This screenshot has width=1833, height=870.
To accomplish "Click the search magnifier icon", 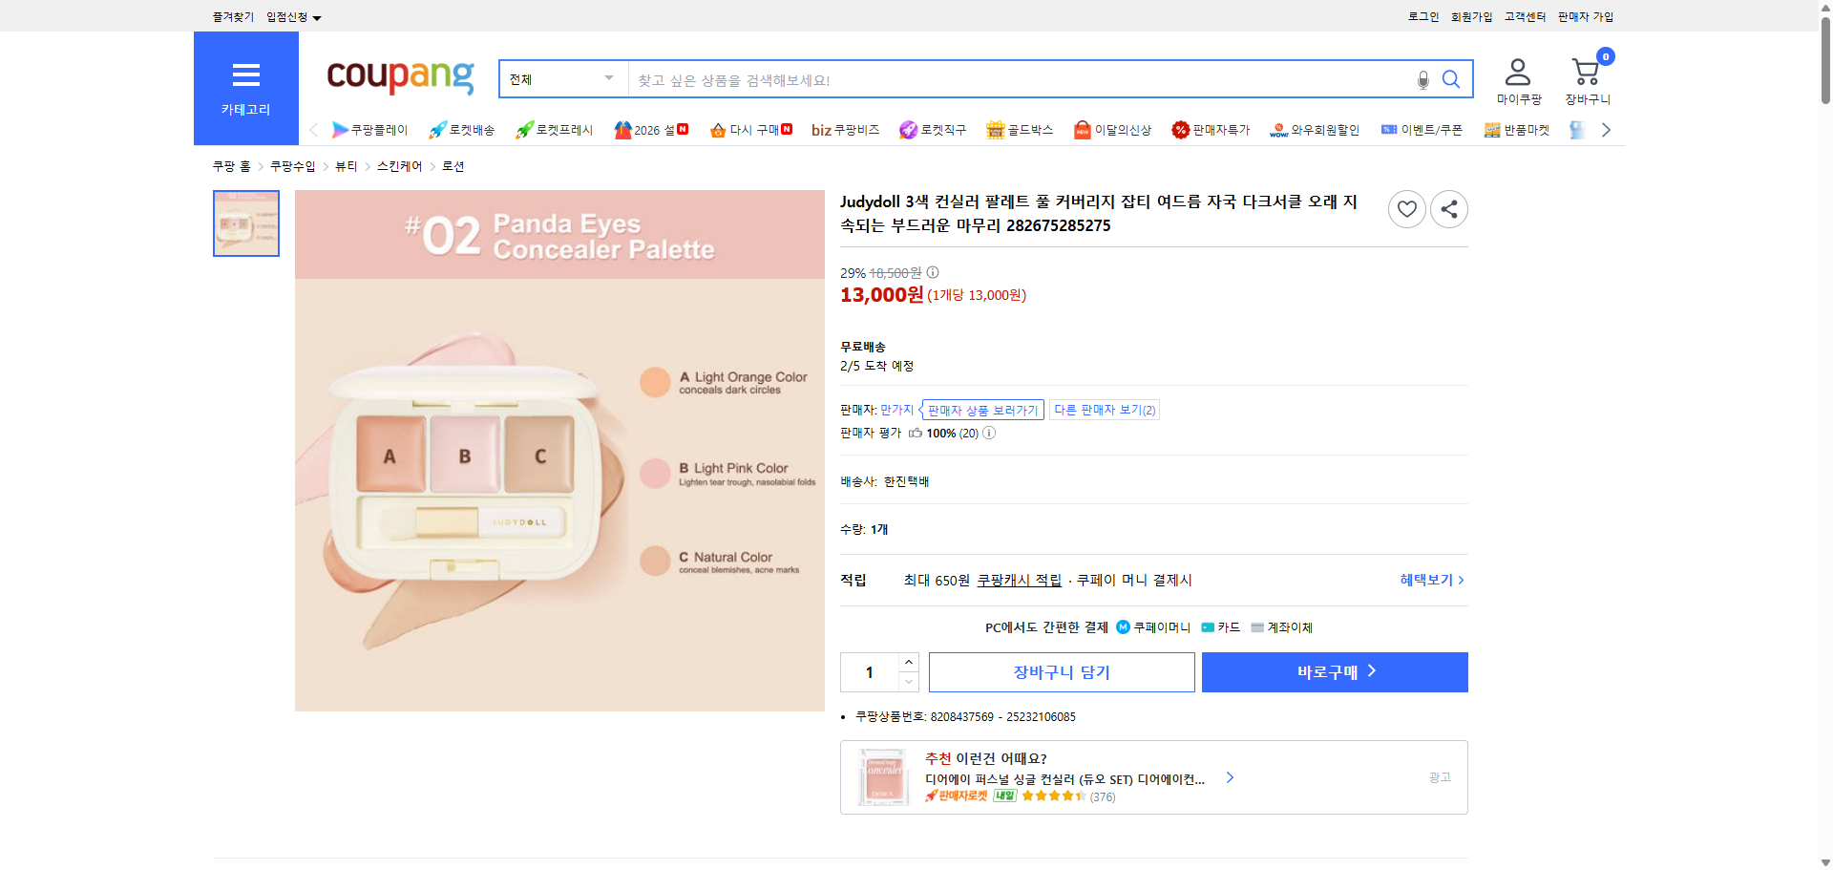I will click(x=1450, y=79).
